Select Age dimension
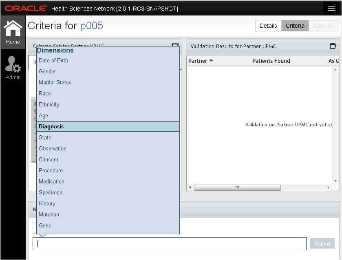342x260 pixels. tap(108, 116)
